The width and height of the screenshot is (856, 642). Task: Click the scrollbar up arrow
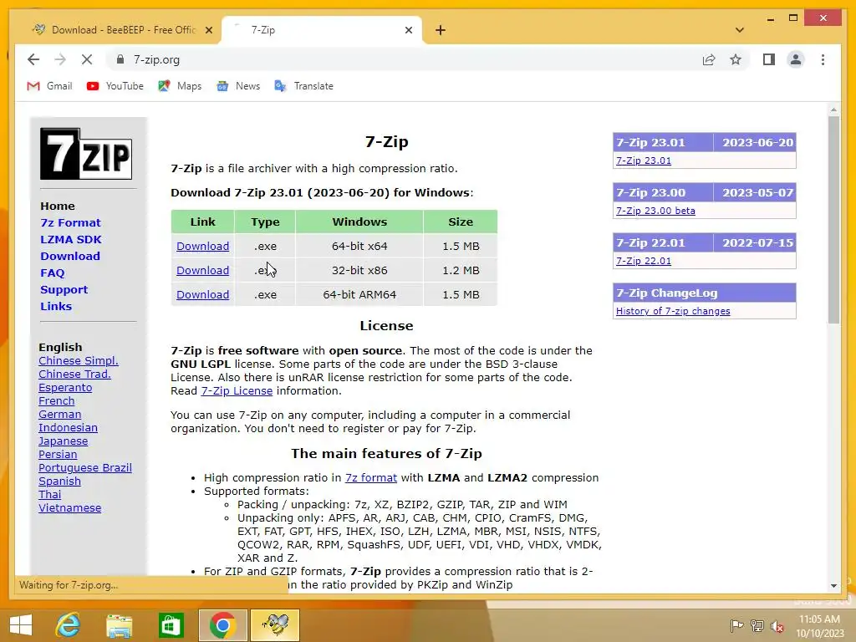(x=833, y=110)
